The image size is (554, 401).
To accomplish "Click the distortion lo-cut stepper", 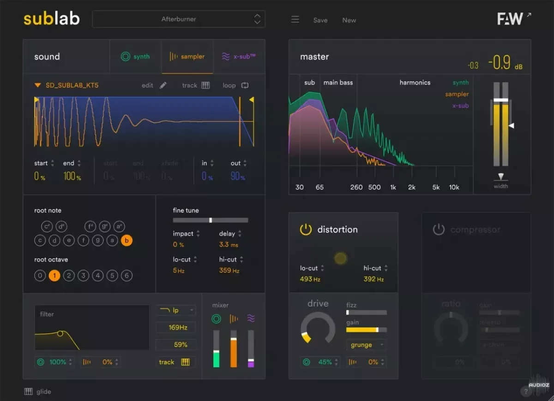I will 322,268.
